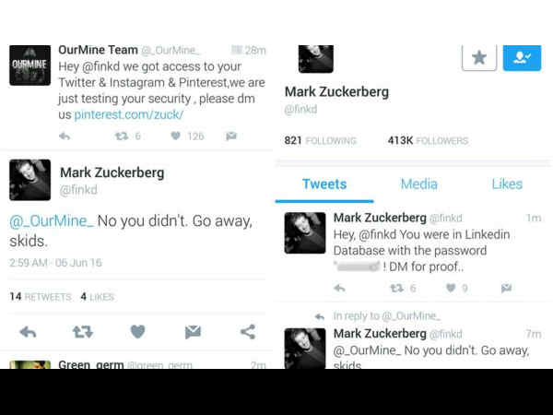Click the large reply arrow below 14 Retweets

pos(29,331)
